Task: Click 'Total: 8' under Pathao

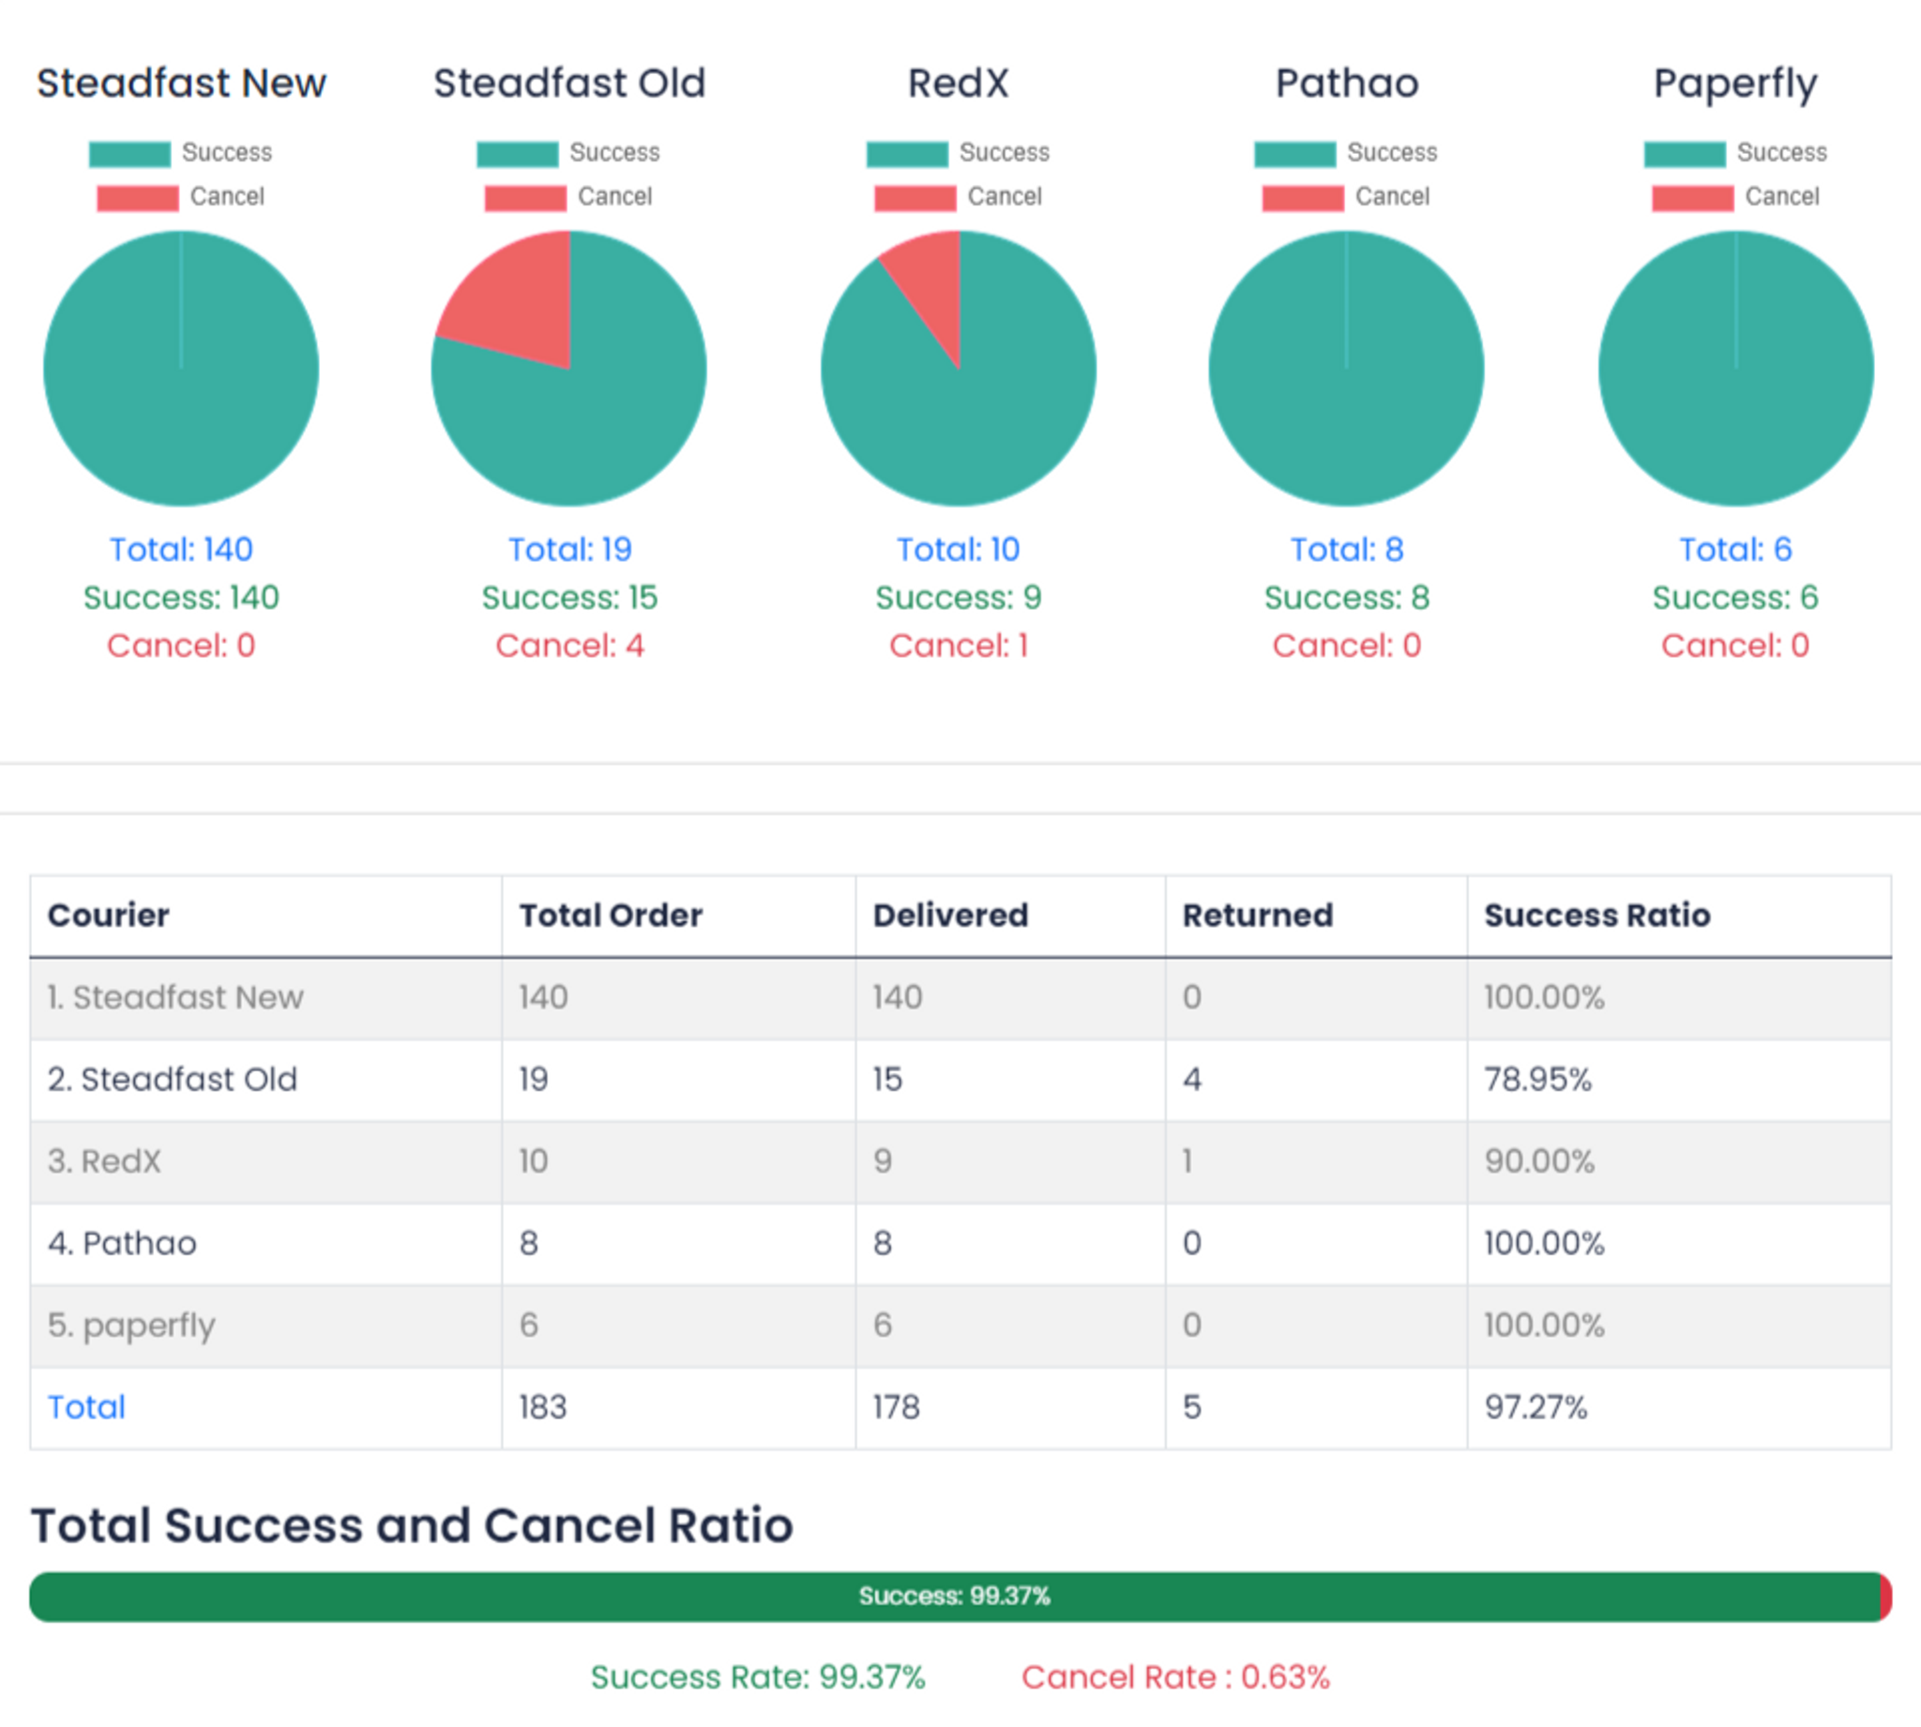Action: (1346, 550)
